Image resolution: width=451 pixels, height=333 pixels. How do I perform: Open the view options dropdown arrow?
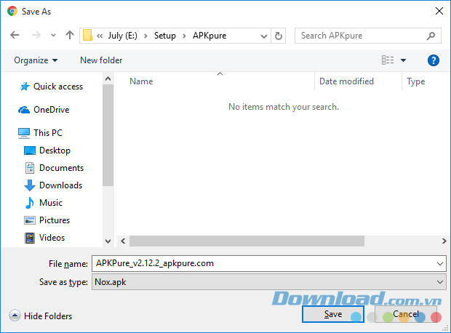click(403, 60)
